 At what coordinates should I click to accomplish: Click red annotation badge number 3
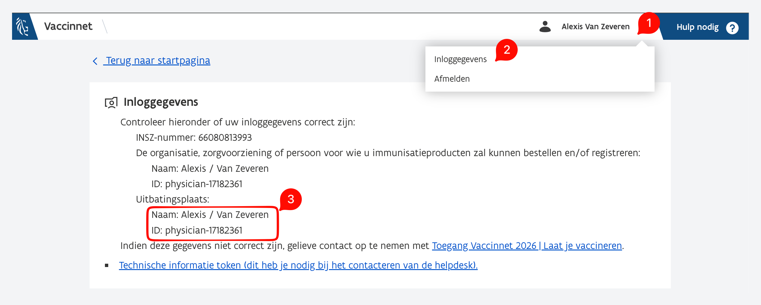coord(291,199)
